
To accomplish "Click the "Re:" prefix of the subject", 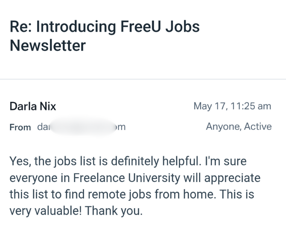I will 20,26.
